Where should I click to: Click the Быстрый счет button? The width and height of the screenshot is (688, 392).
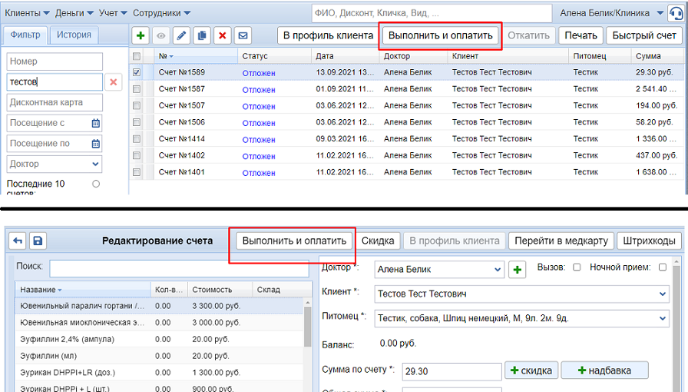click(644, 35)
